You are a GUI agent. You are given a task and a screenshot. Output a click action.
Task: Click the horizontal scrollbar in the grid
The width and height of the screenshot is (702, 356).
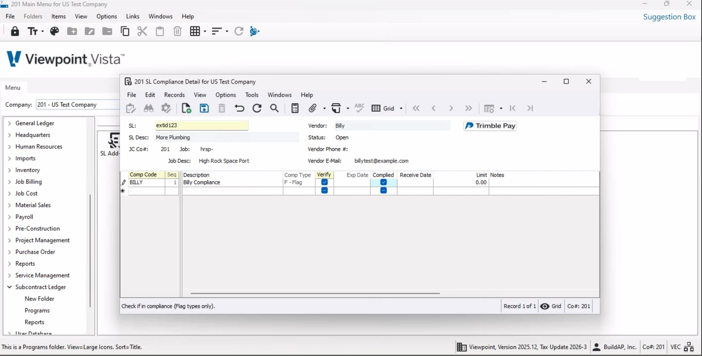(x=315, y=293)
